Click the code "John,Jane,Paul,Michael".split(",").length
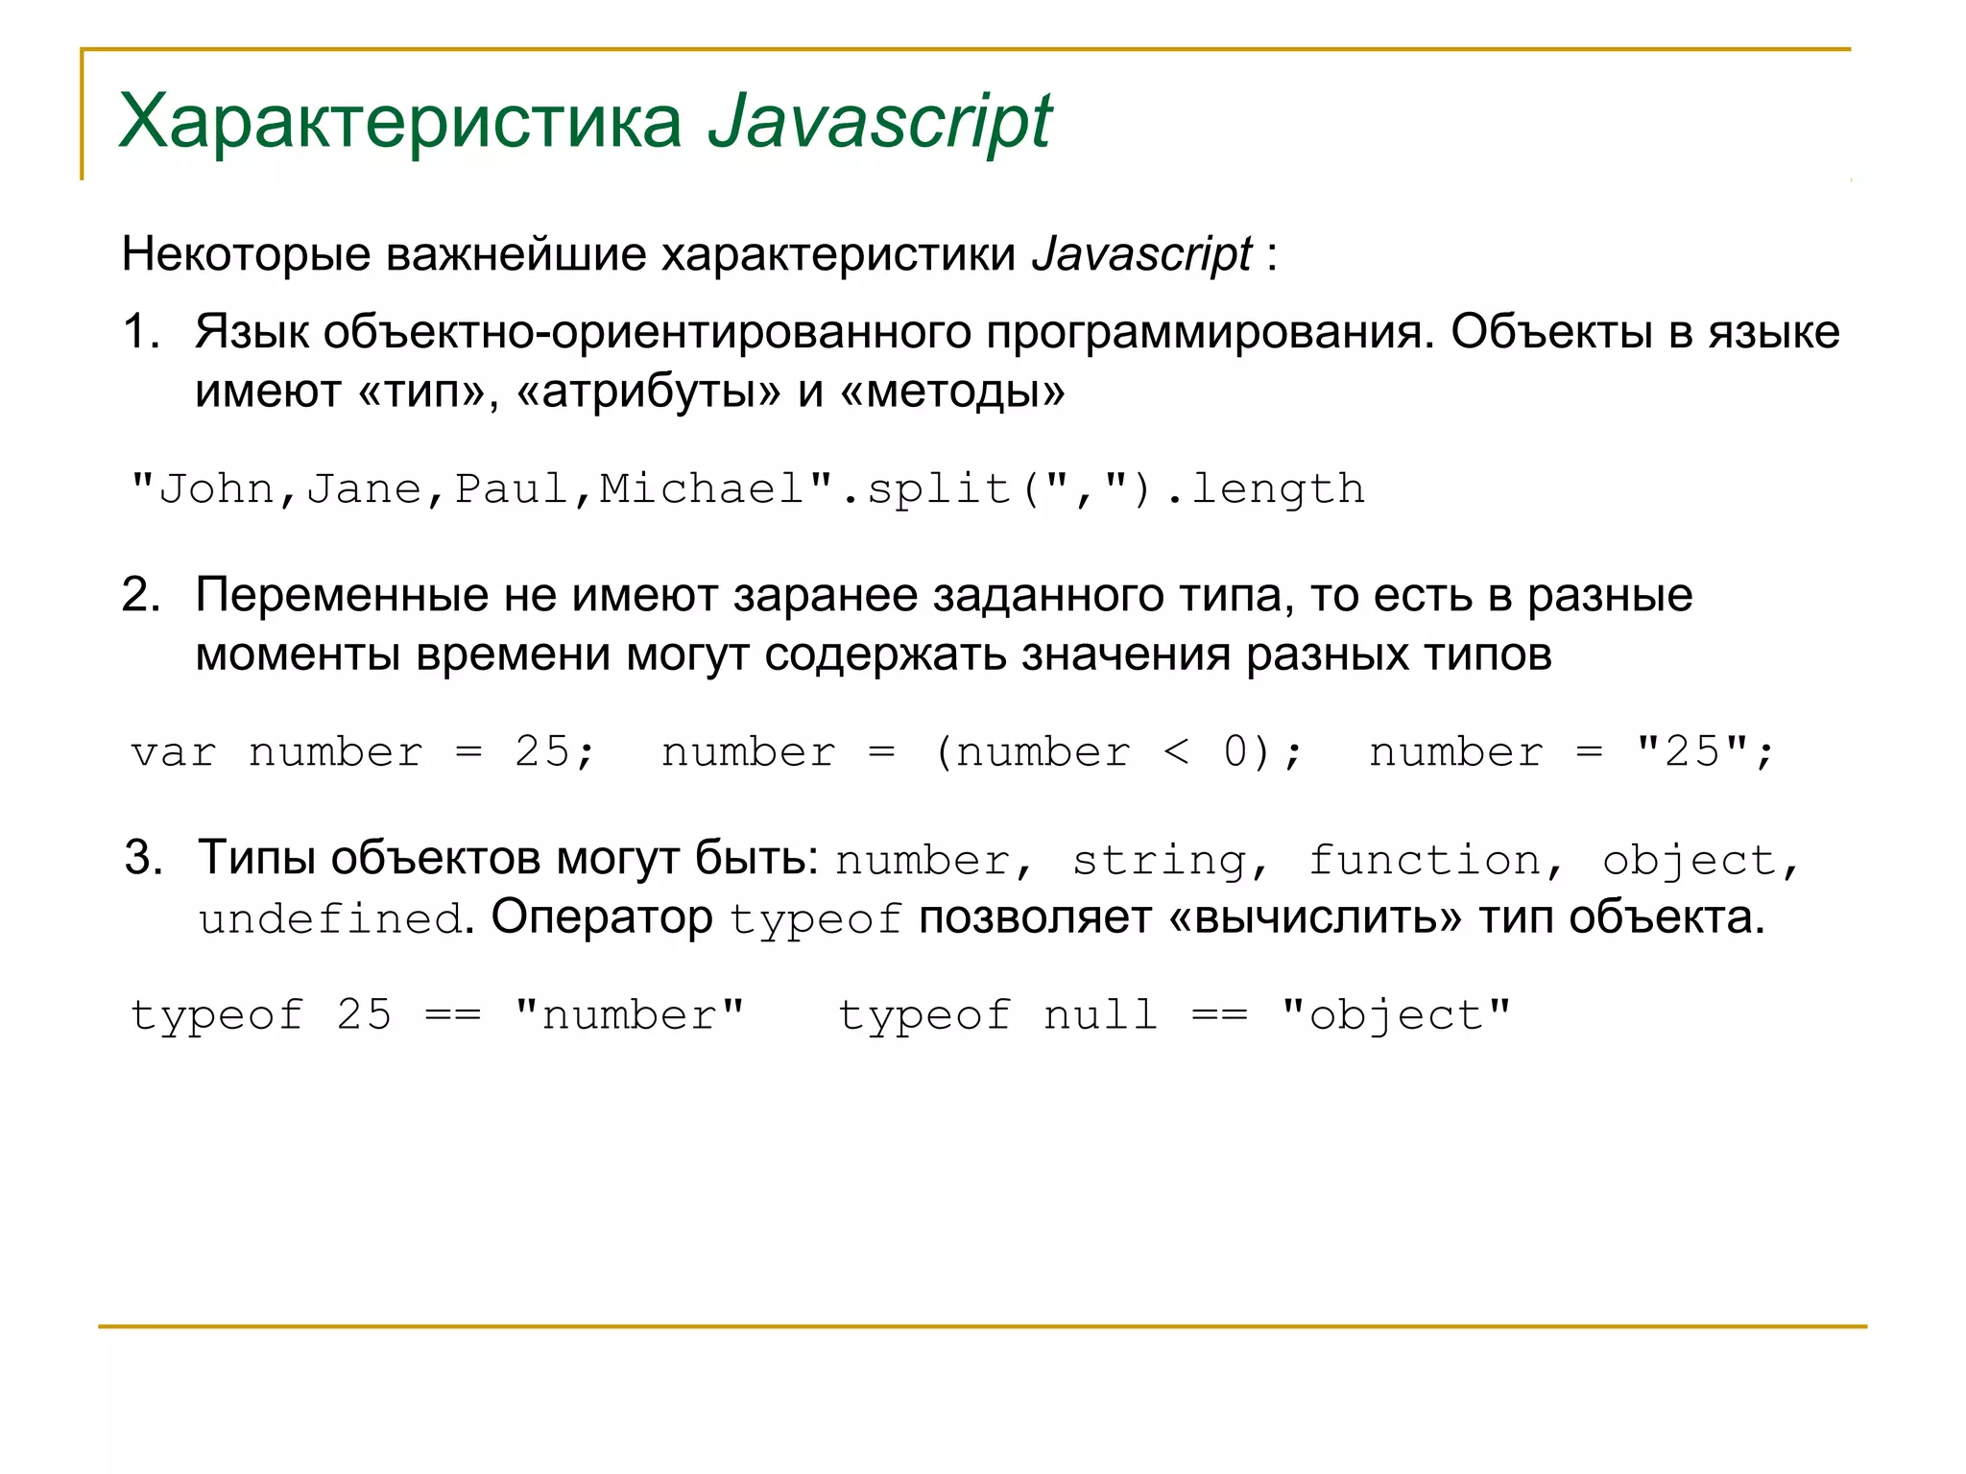Screen dimensions: 1966x1474 (748, 489)
